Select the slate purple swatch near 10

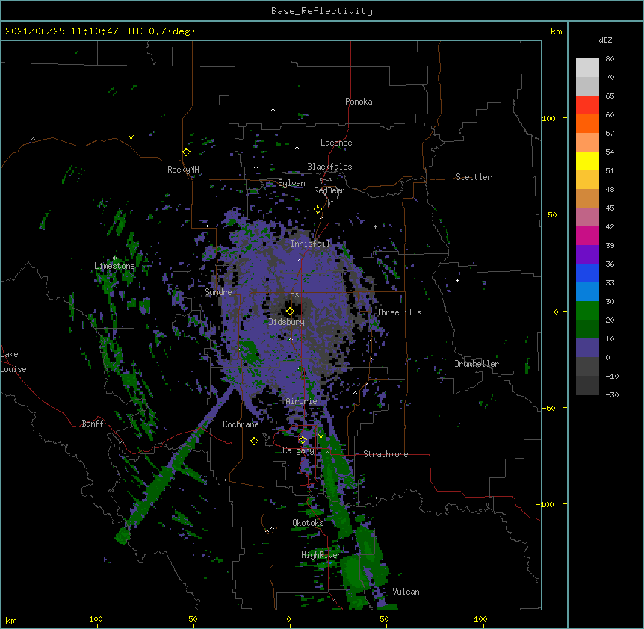pos(587,348)
